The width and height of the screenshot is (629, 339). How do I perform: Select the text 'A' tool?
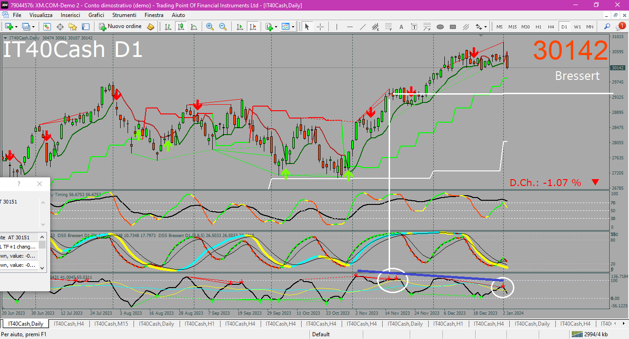tap(402, 27)
